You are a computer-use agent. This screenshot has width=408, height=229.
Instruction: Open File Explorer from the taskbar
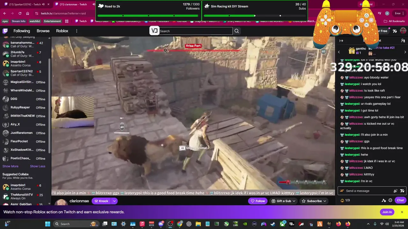pyautogui.click(x=198, y=224)
